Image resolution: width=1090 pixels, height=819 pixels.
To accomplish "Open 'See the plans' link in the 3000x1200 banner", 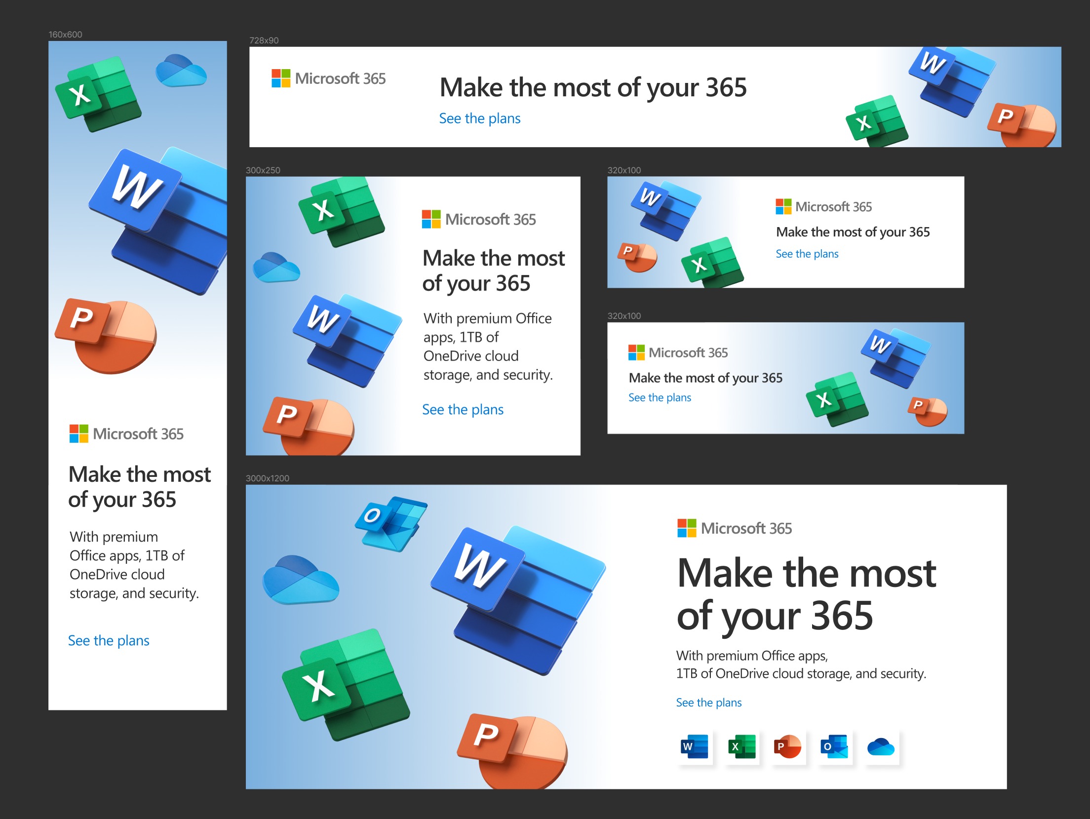I will (709, 702).
